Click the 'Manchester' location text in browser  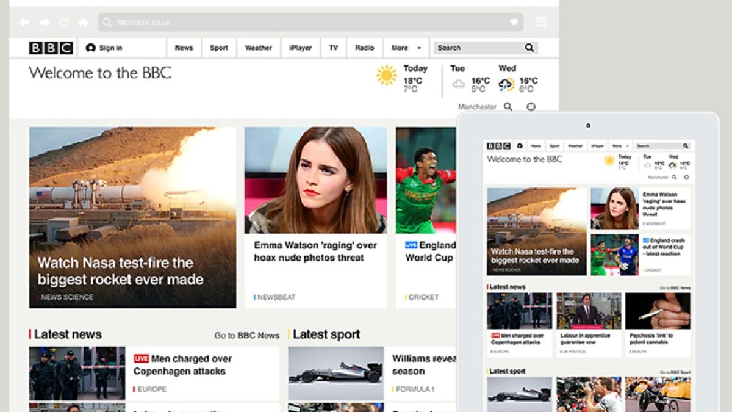[477, 107]
